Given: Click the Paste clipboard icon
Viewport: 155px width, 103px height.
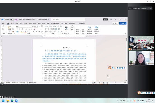Looking at the screenshot, I should pos(10,27).
